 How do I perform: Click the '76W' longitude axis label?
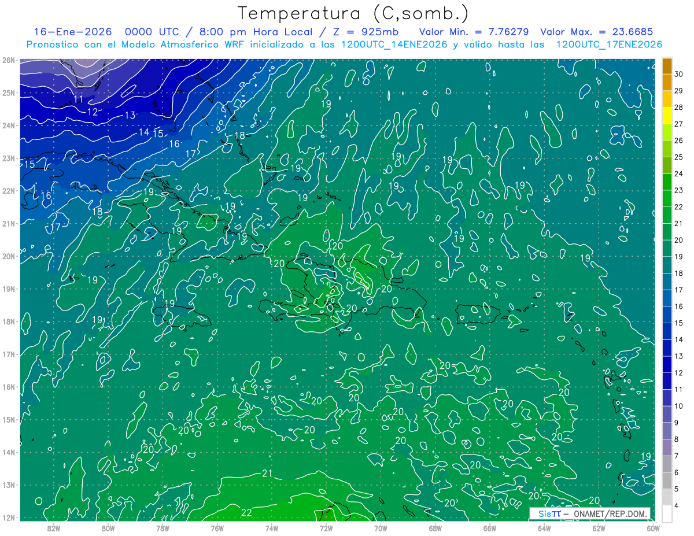pyautogui.click(x=217, y=528)
